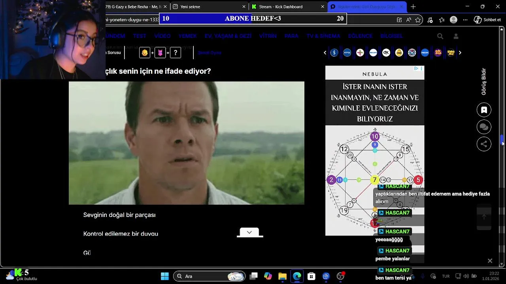Image resolution: width=506 pixels, height=284 pixels.
Task: Open File Explorer from taskbar
Action: click(x=282, y=276)
